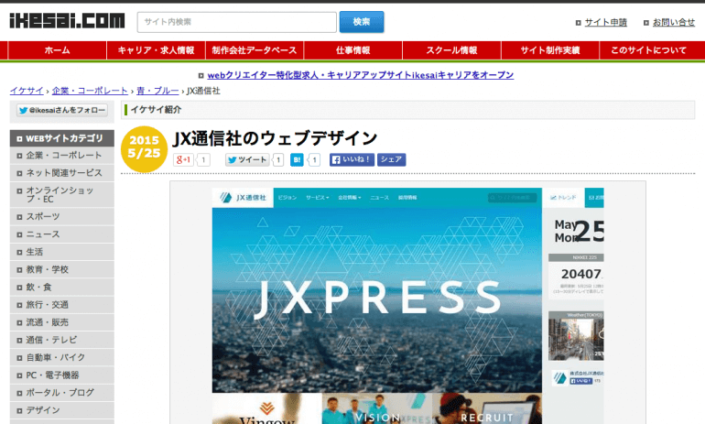This screenshot has height=424, width=705.
Task: Open PC・電子機器 sidebar category
Action: pos(62,375)
